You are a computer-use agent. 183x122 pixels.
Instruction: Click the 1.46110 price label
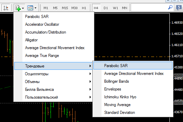coord(177,45)
